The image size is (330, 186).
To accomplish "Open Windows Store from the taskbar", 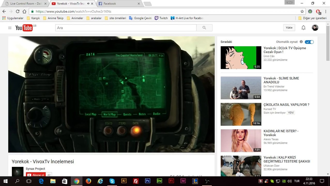I will 65,181.
